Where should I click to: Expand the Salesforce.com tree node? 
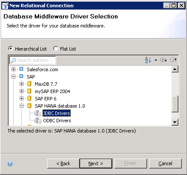[x=13, y=69]
